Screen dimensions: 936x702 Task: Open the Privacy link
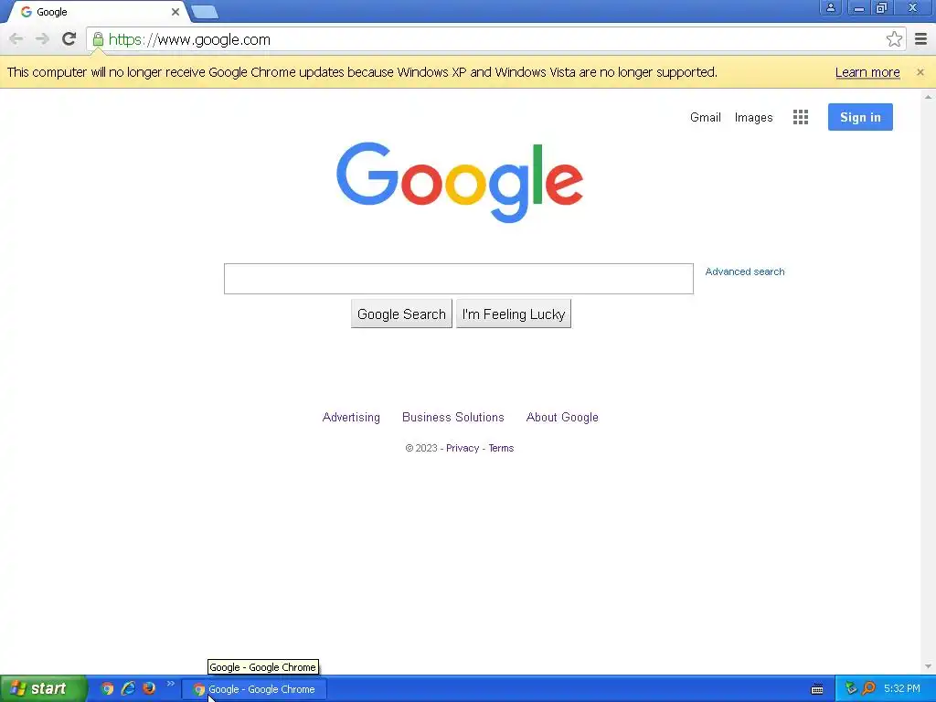pyautogui.click(x=462, y=448)
